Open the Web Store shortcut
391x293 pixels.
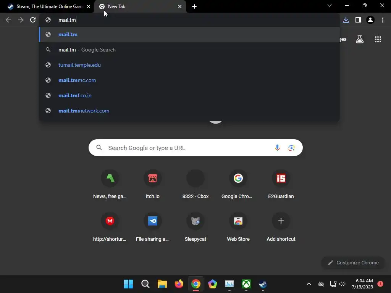pos(238,227)
